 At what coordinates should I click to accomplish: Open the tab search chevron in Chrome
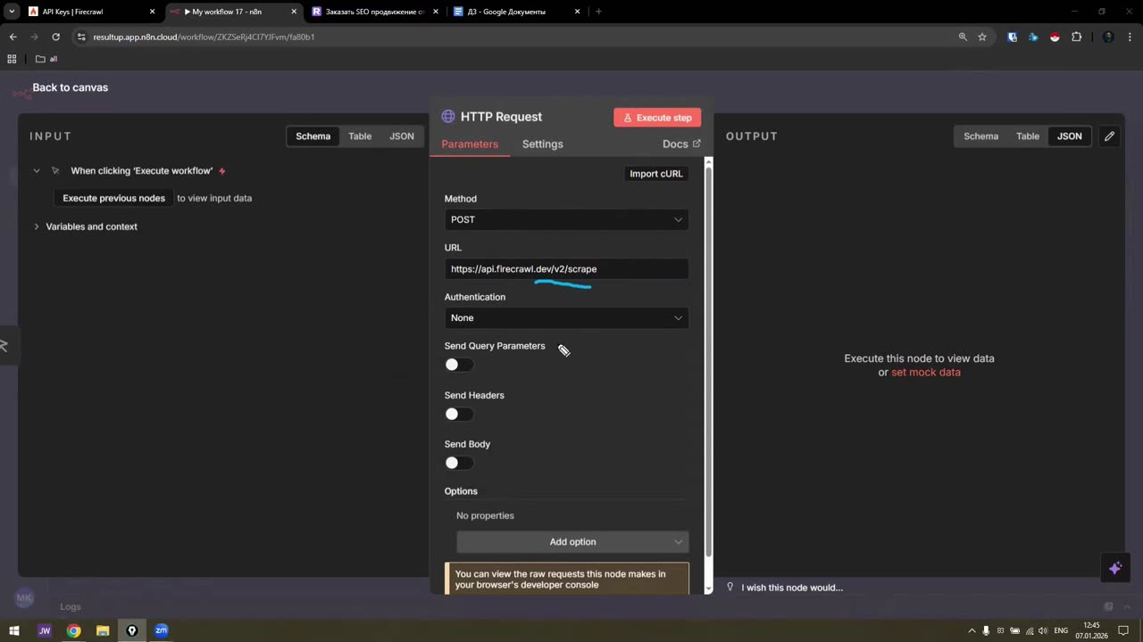tap(11, 12)
